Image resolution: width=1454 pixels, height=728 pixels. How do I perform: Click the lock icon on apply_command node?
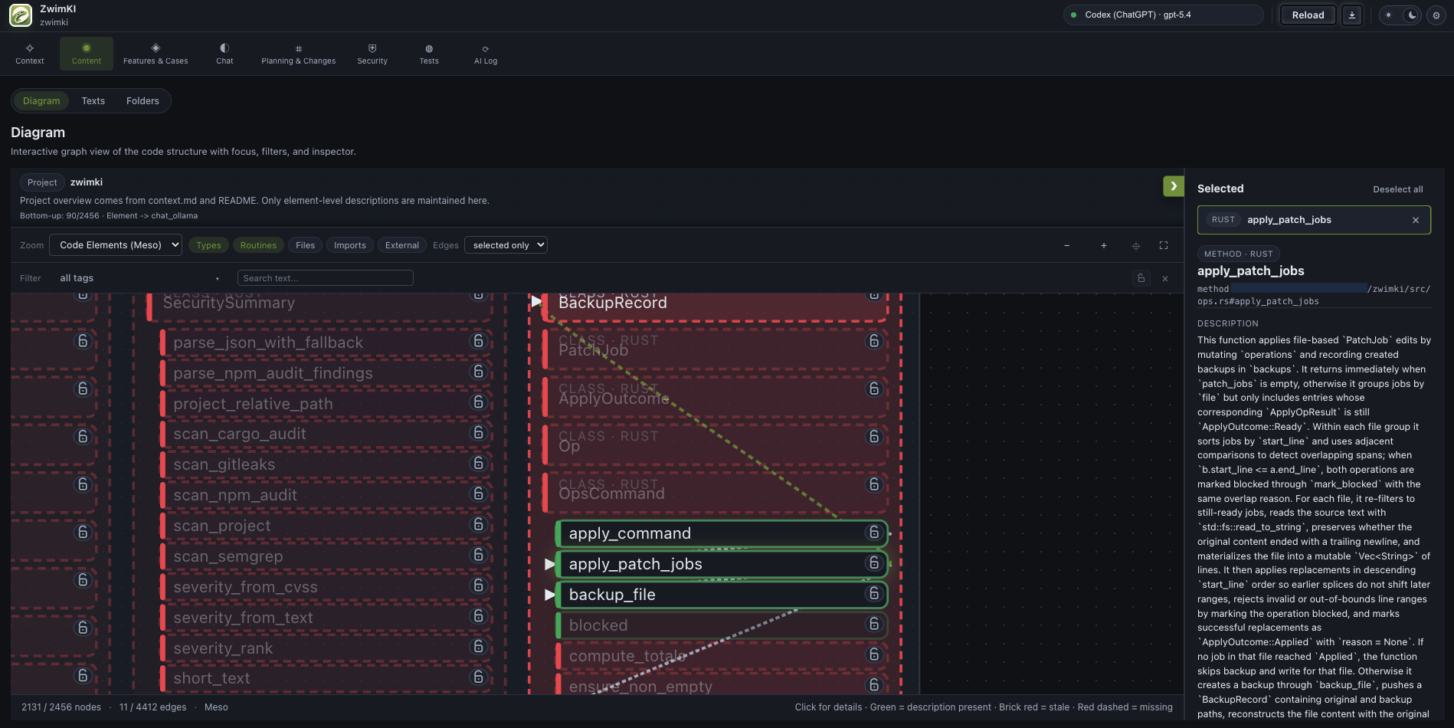coord(874,533)
